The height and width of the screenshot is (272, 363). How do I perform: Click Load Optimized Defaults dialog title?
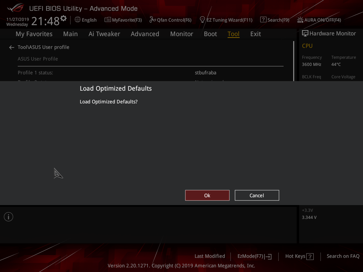click(x=116, y=88)
